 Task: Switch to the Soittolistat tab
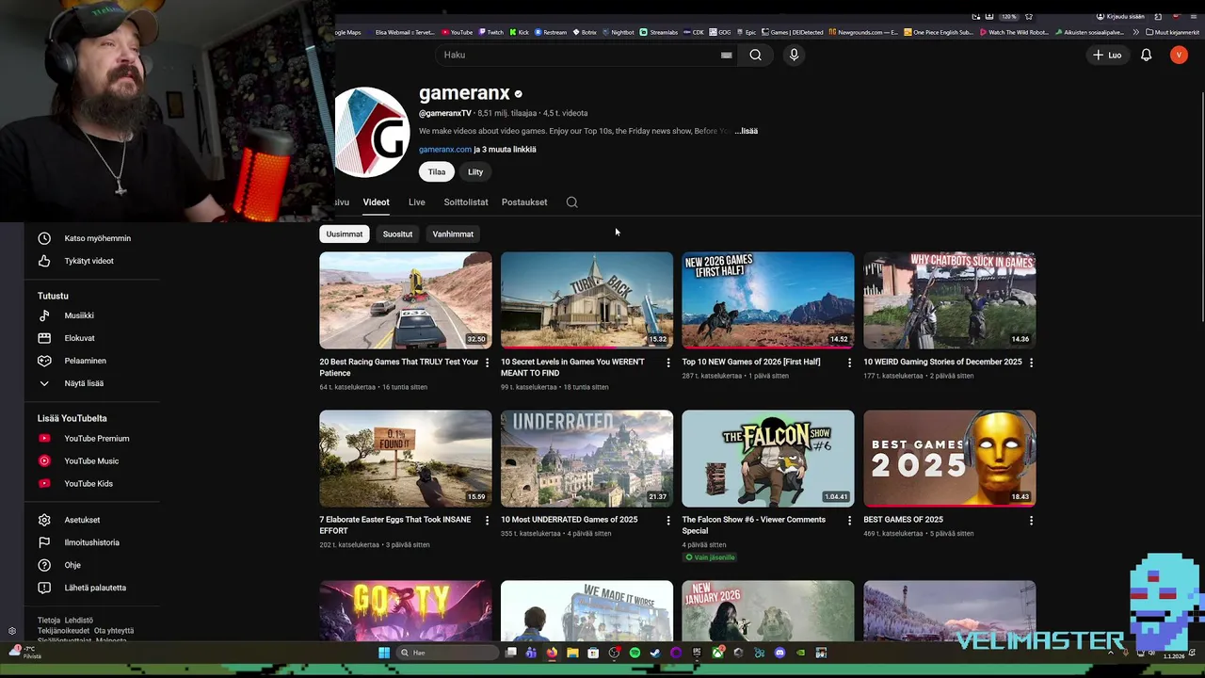(466, 202)
